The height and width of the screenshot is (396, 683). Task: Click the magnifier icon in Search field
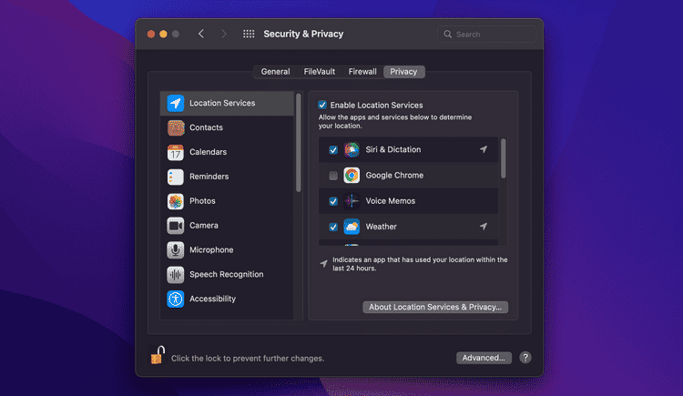tap(447, 34)
